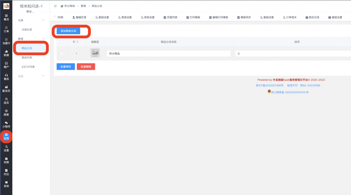351x195 pixels.
Task: Open the 商户 merchant section
Action: pos(6,65)
